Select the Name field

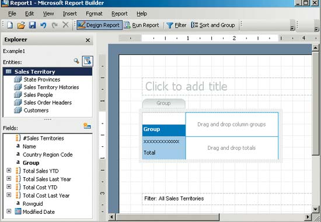point(29,147)
